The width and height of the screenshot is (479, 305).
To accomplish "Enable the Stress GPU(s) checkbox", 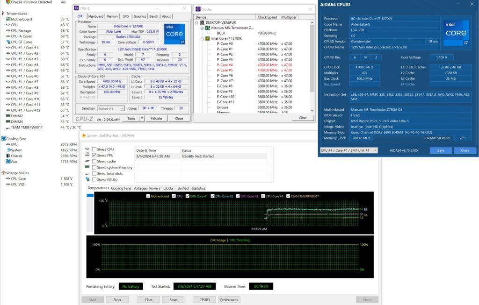I will point(94,179).
